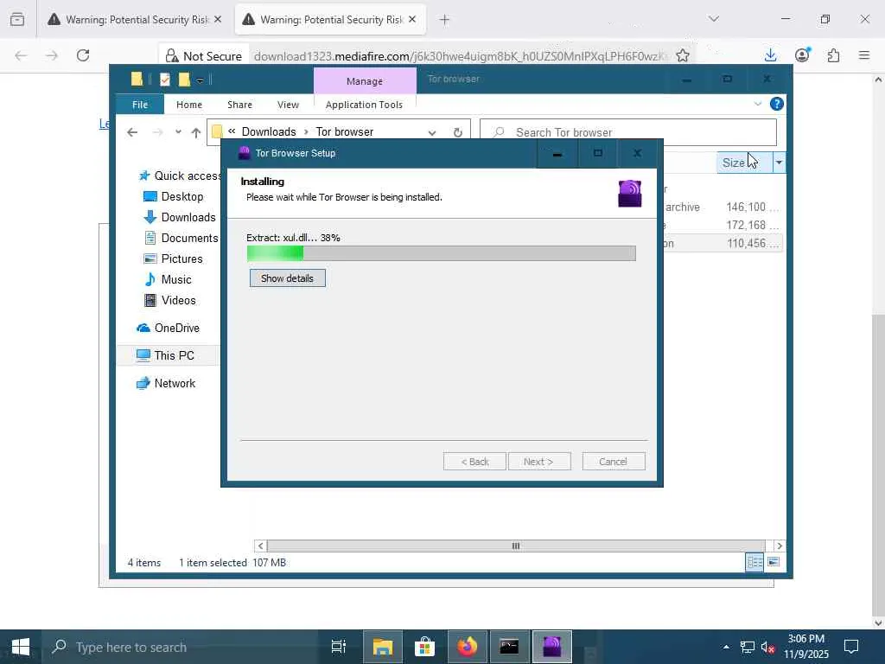Open Firefox application hamburger menu
The height and width of the screenshot is (664, 885).
click(x=864, y=55)
